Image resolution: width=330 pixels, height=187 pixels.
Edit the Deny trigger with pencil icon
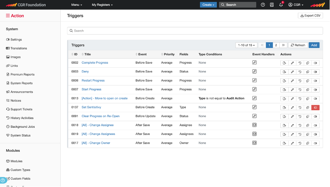(292, 72)
